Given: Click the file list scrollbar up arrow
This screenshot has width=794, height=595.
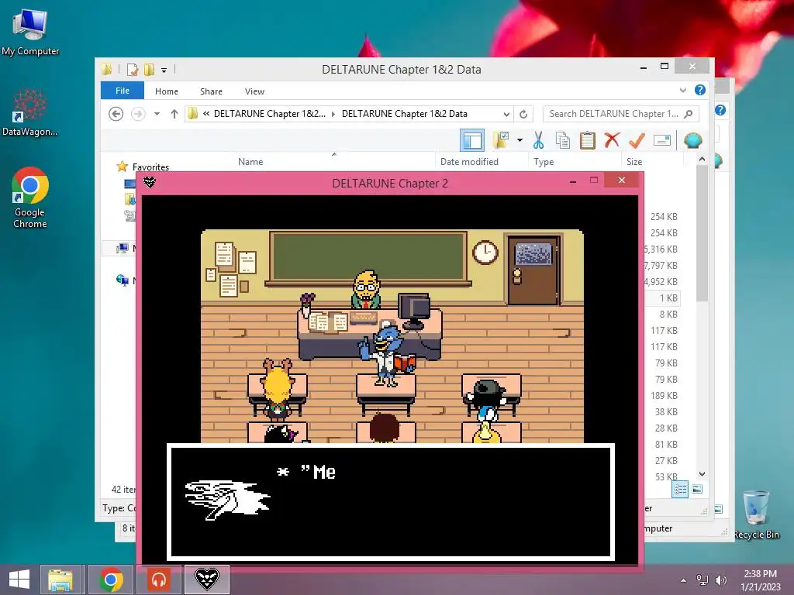Looking at the screenshot, I should (x=702, y=159).
